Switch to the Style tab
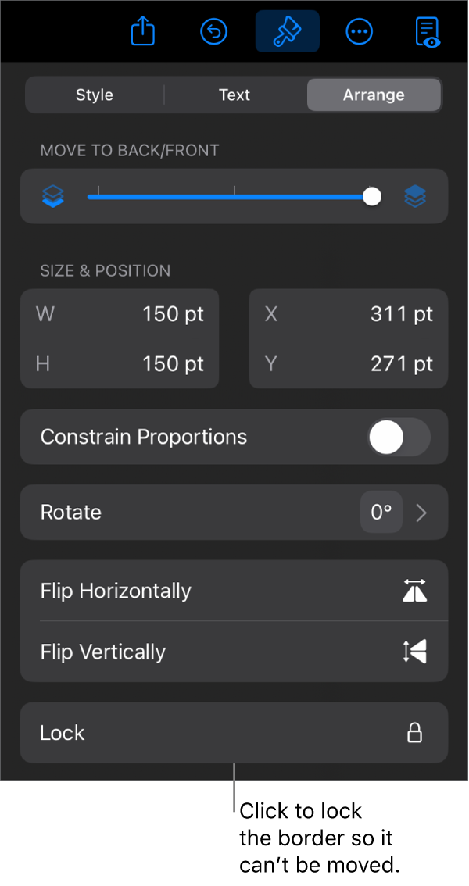Viewport: 469px width, 886px height. click(x=95, y=95)
